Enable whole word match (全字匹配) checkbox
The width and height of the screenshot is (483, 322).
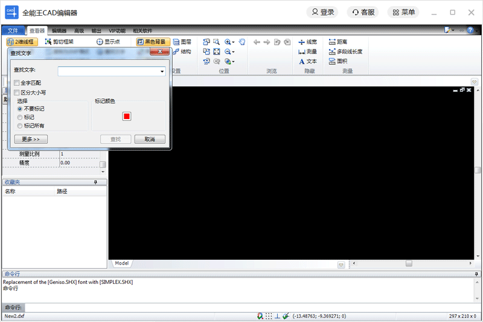click(17, 83)
